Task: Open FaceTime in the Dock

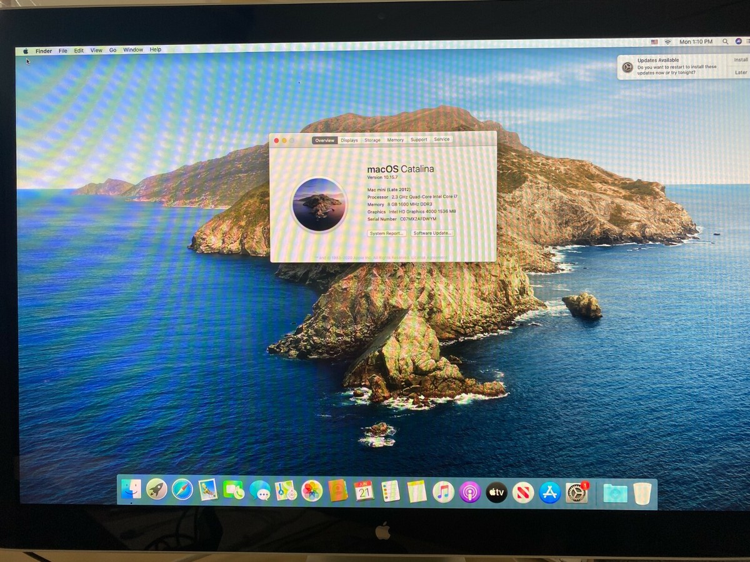Action: [234, 491]
